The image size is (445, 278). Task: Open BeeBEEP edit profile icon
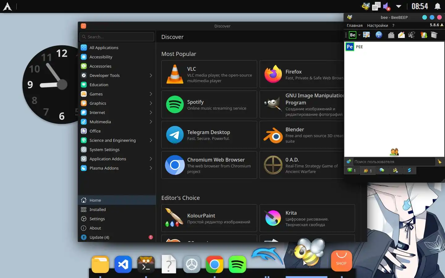click(367, 35)
